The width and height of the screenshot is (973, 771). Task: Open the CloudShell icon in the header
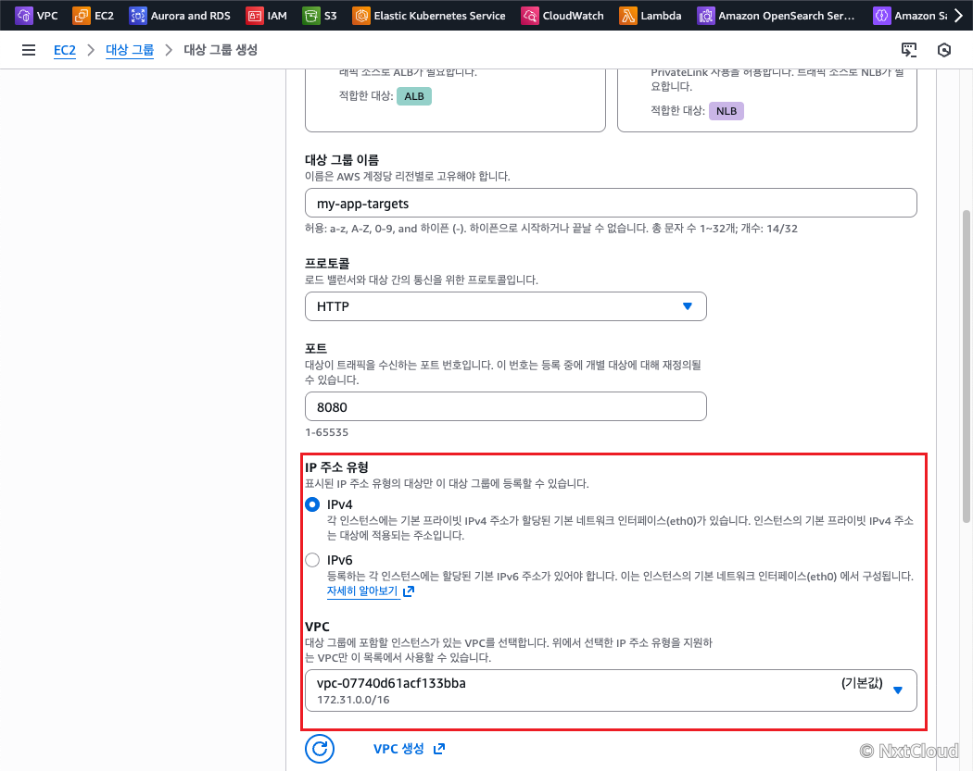click(x=909, y=50)
